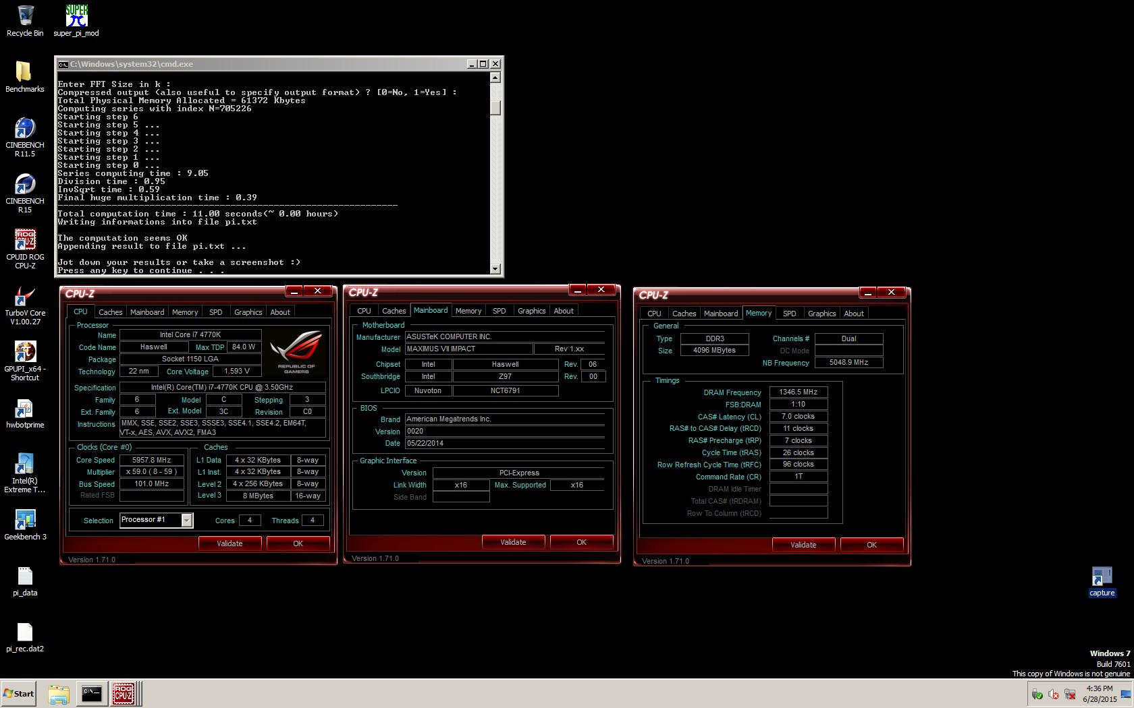Open Caches tab in the CPU window

(111, 312)
